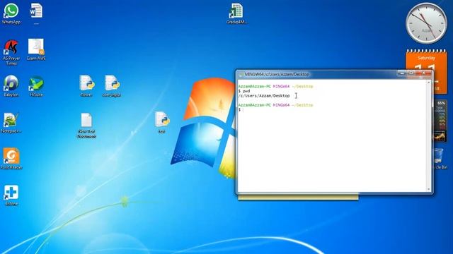
Task: Select the Grades4M... Excel file icon
Action: (236, 13)
